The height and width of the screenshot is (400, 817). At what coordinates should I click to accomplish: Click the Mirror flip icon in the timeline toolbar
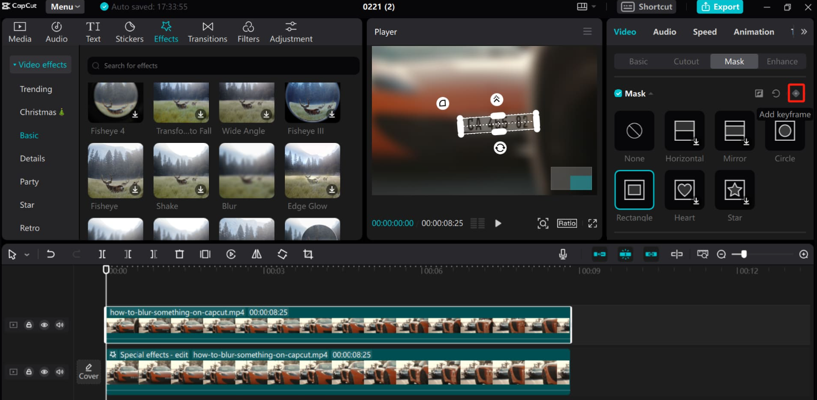point(256,254)
